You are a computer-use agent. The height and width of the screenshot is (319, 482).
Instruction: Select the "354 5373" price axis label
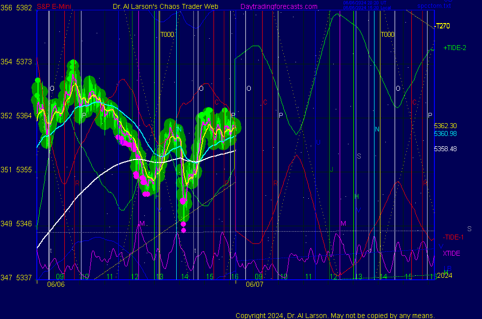coord(16,62)
